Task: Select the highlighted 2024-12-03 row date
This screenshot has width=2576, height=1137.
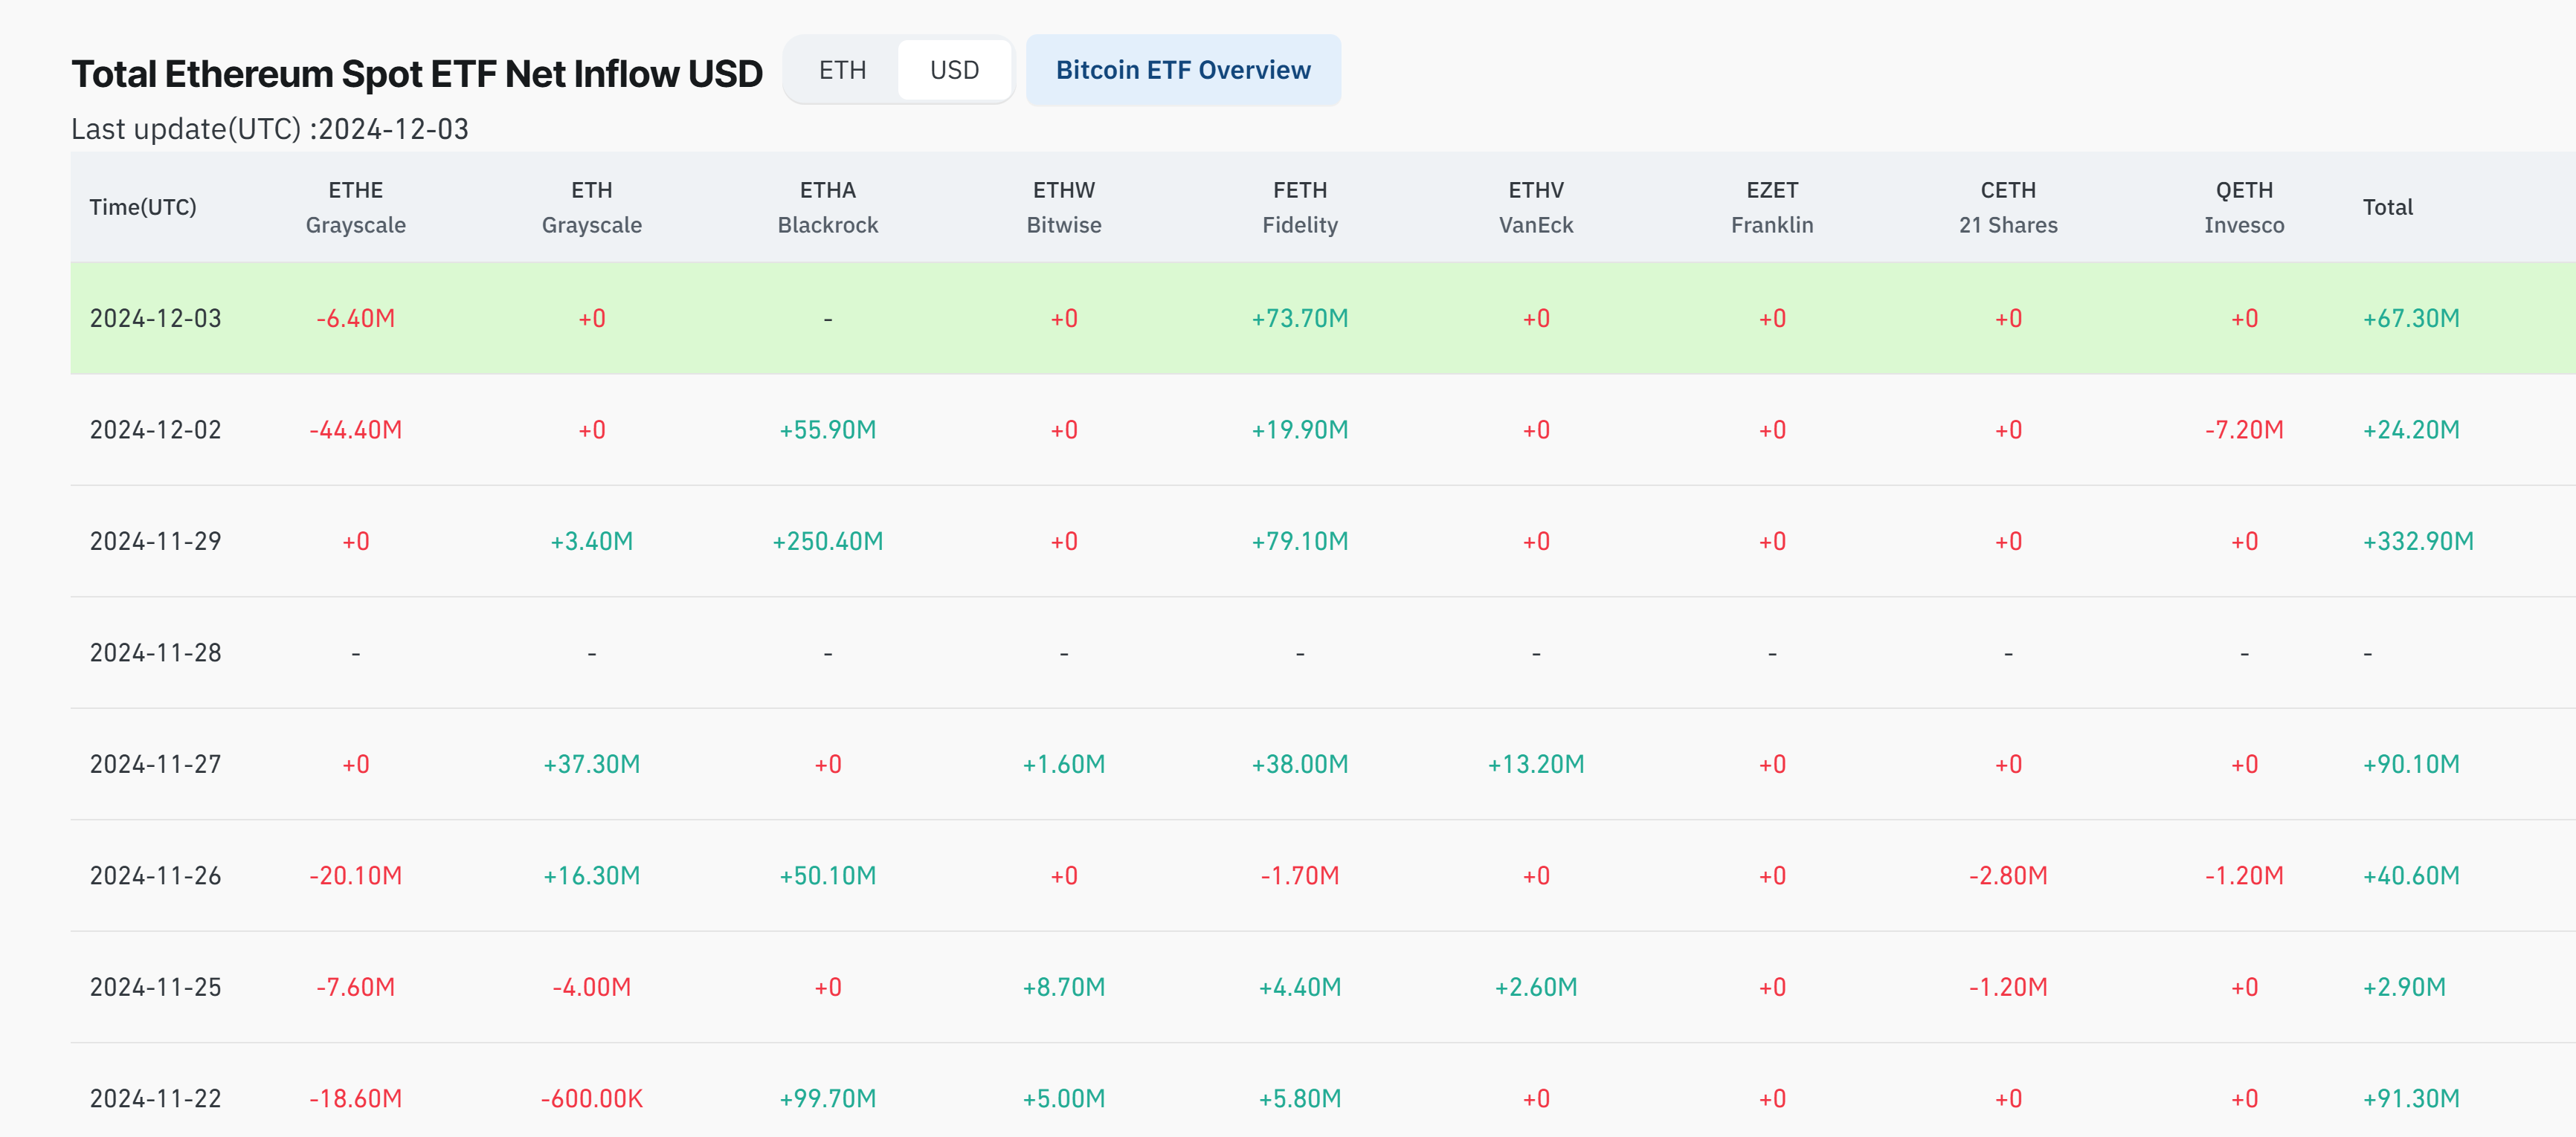Action: coord(155,319)
